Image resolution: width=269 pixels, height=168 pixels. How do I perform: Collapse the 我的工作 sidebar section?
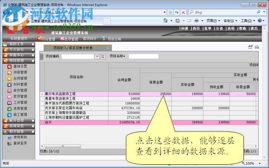(33, 44)
